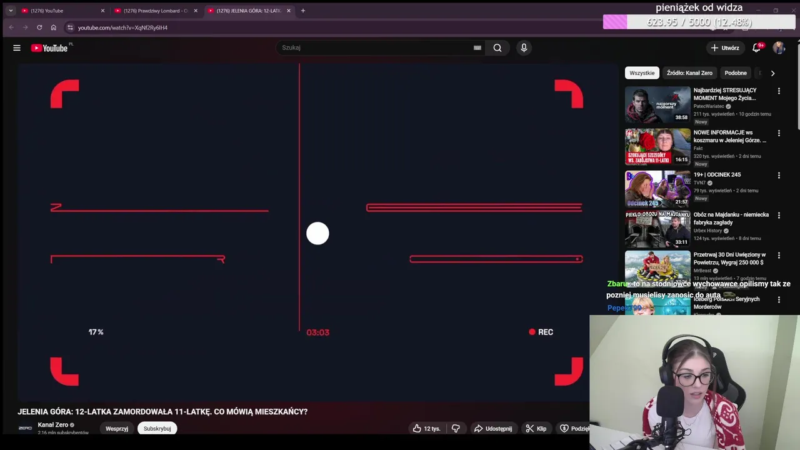This screenshot has width=800, height=450.
Task: Open the notifications bell
Action: pos(757,47)
